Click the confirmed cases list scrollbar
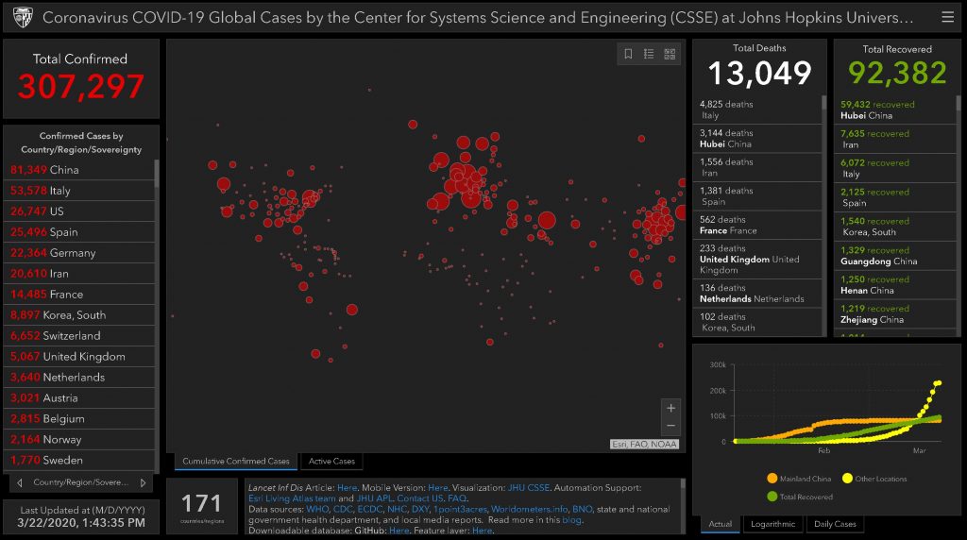The height and width of the screenshot is (540, 967). [157, 173]
